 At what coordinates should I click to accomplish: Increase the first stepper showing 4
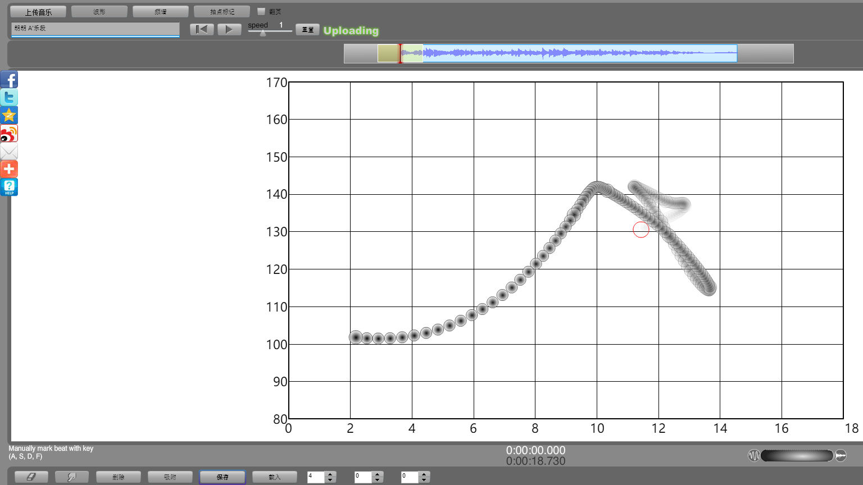click(x=330, y=474)
